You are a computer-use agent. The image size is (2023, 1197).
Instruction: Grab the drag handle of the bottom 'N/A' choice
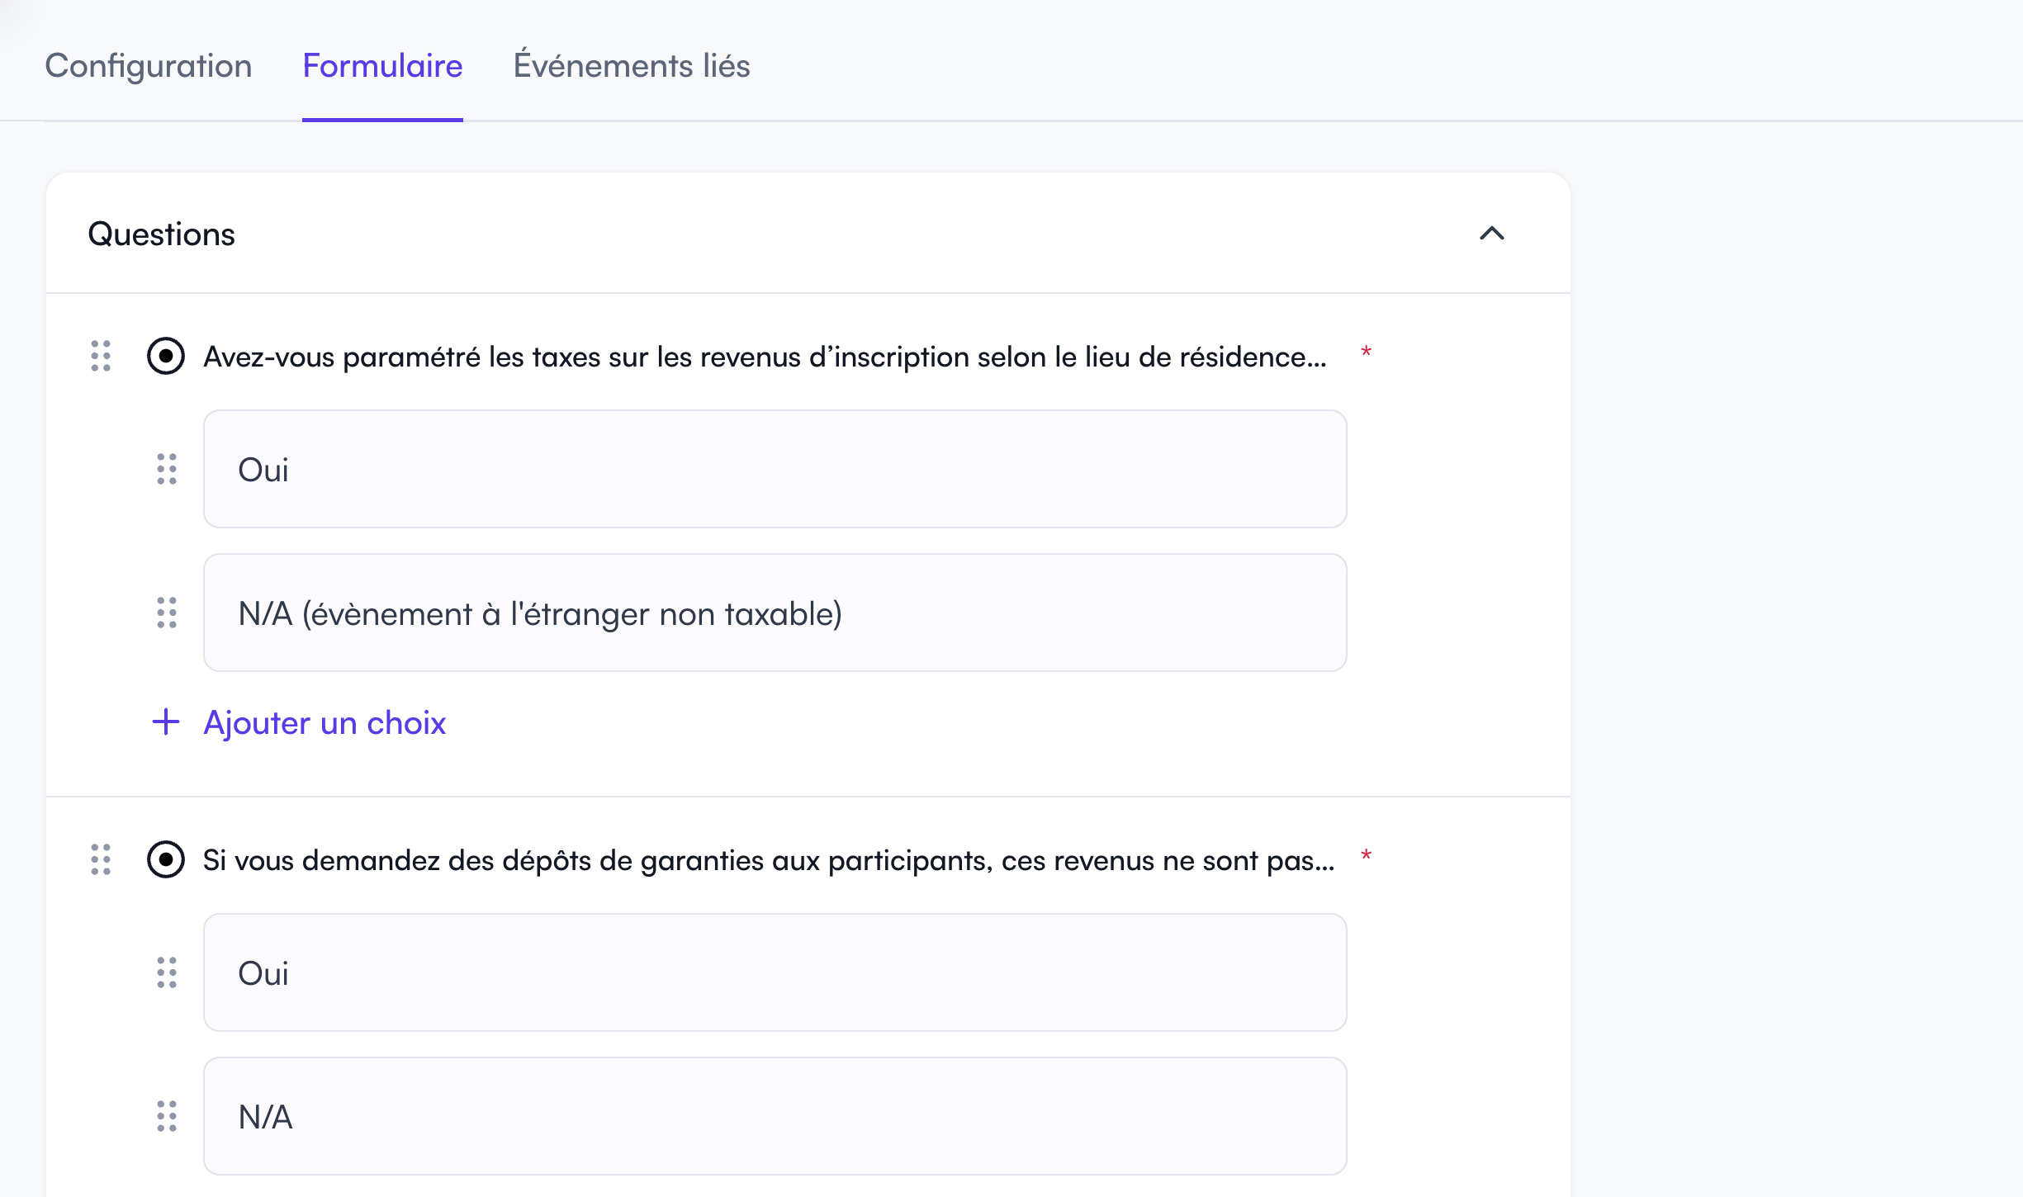coord(165,1116)
